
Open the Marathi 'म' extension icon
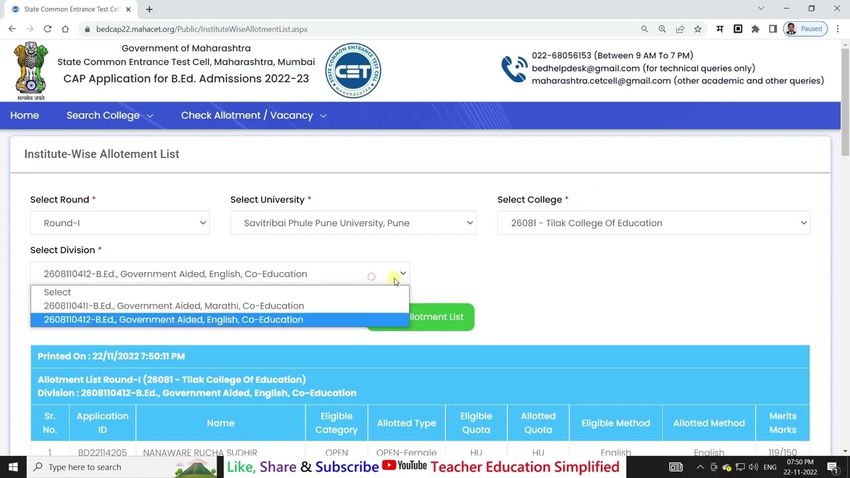point(720,29)
